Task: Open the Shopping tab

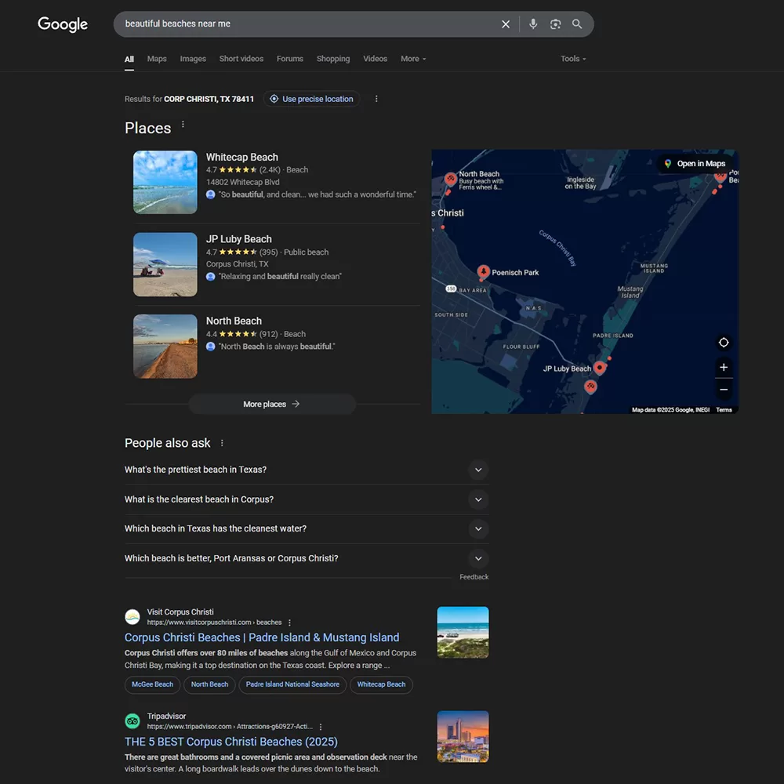Action: 333,59
